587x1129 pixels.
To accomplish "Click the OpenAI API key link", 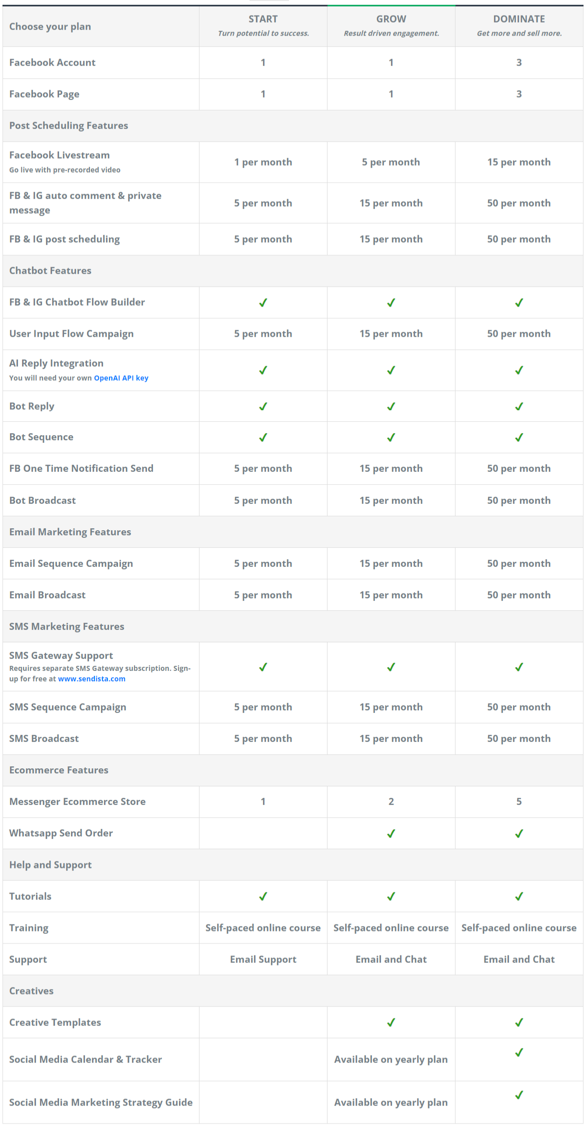I will (121, 378).
